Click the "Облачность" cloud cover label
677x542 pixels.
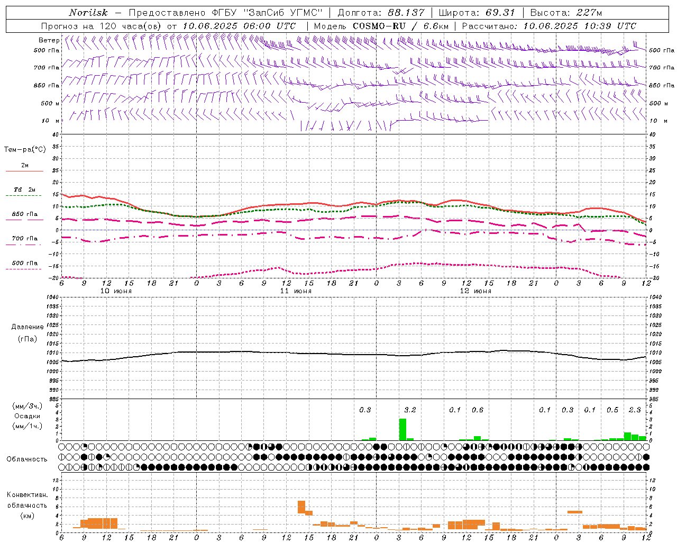tap(27, 459)
